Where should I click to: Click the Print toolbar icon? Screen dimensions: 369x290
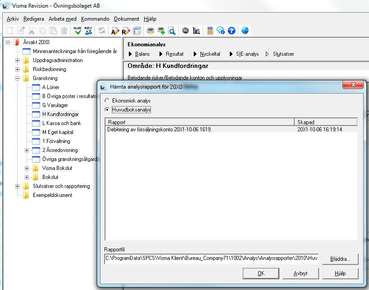point(150,31)
